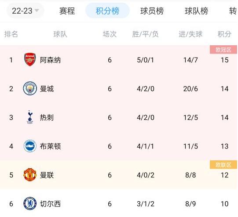This screenshot has width=238, height=217.
Task: Click the 积分 column header
Action: pos(224,34)
